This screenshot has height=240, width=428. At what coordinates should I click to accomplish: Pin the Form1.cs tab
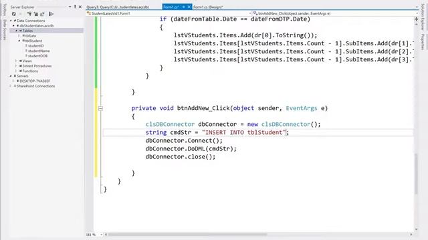click(x=184, y=7)
